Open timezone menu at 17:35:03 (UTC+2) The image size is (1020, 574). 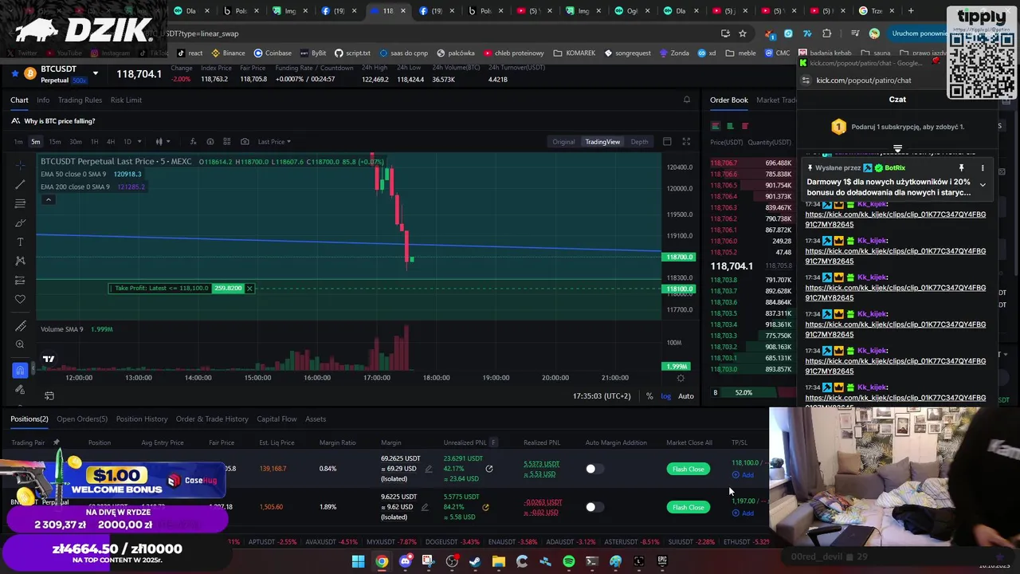coord(602,396)
